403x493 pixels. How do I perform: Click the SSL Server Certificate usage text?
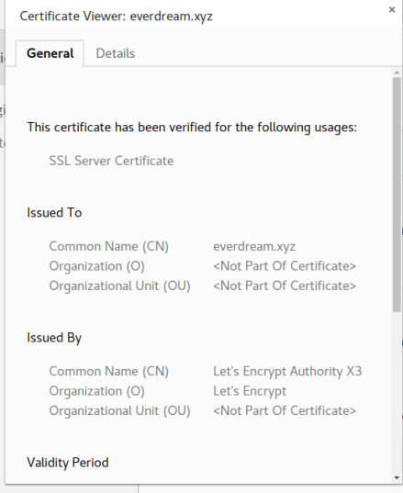[111, 161]
